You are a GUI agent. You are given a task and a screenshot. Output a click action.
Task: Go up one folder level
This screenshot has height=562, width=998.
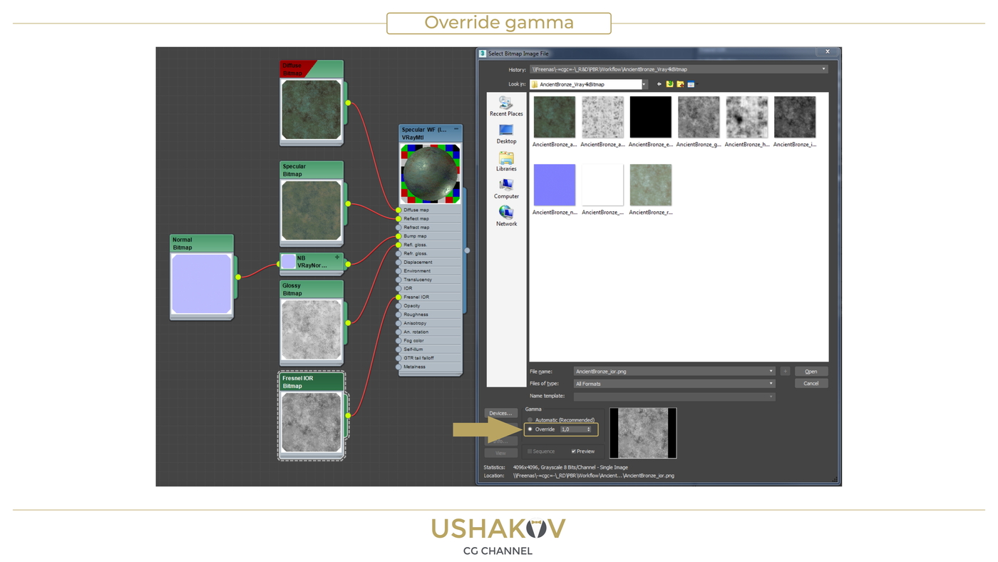click(669, 84)
